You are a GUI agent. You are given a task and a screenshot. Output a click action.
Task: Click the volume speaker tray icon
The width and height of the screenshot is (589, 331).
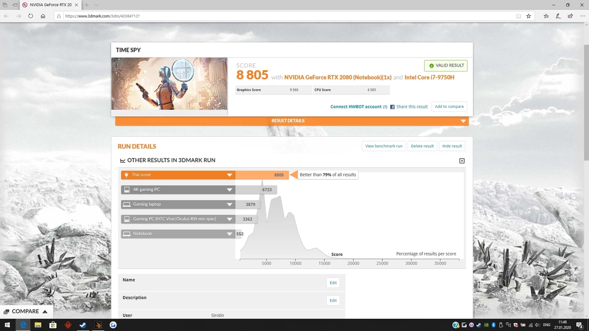coord(537,325)
